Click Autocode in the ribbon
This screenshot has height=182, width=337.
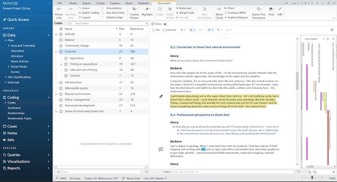pos(184,8)
